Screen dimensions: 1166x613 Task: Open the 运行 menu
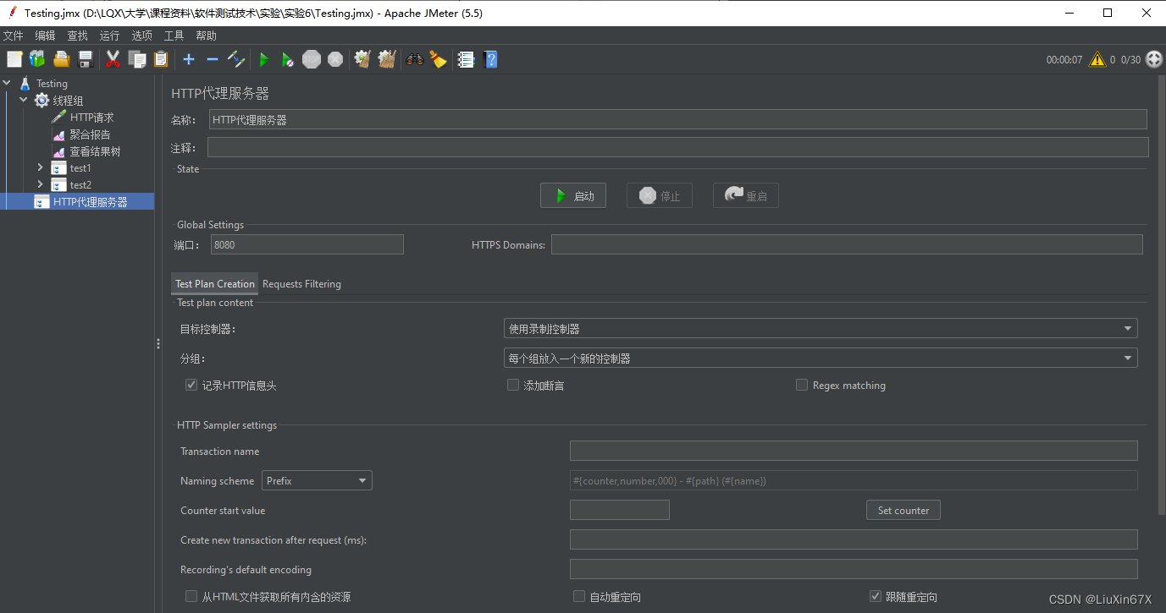pos(109,36)
